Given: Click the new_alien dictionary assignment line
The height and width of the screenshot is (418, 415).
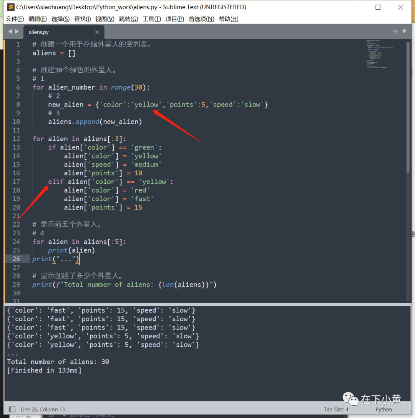Looking at the screenshot, I should click(158, 105).
